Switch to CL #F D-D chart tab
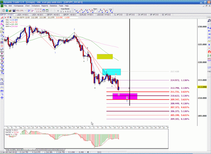Viewport: 211px width, 154px height. coord(118,15)
